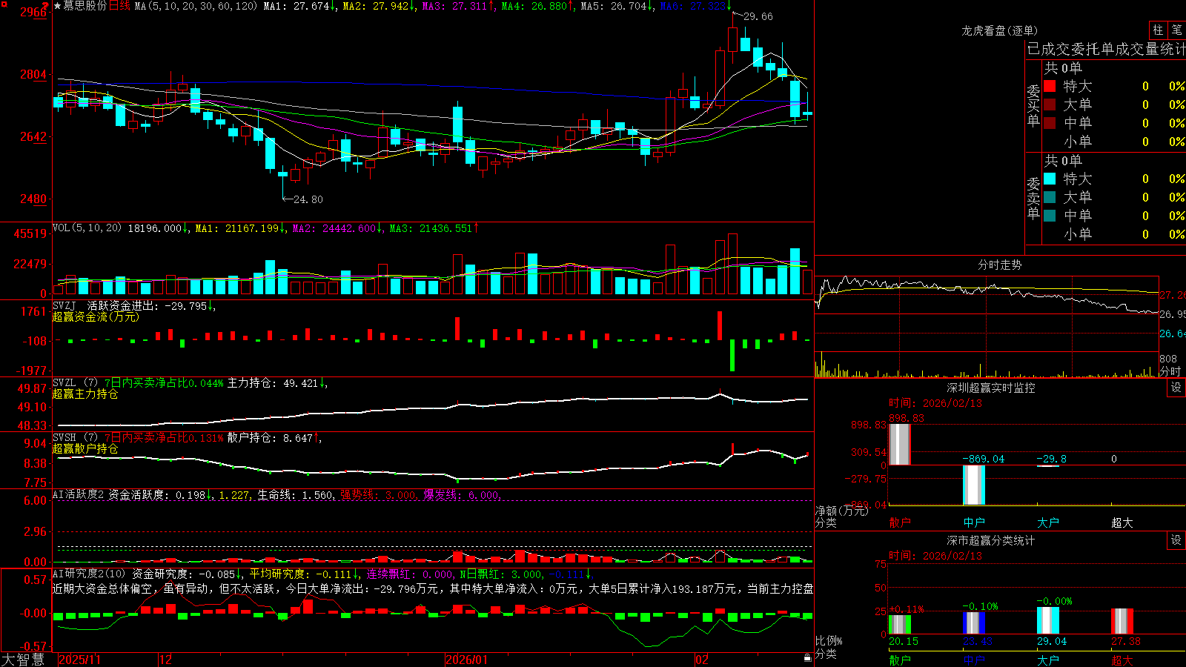Viewport: 1186px width, 667px height.
Task: Click the teal 中单 swatch under 委卖单
Action: (x=1050, y=216)
